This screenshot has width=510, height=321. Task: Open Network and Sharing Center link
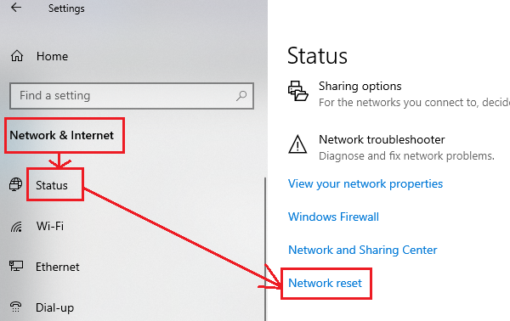click(x=362, y=250)
